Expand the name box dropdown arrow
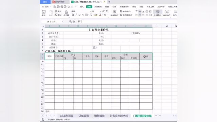The height and width of the screenshot is (122, 217). point(62,22)
